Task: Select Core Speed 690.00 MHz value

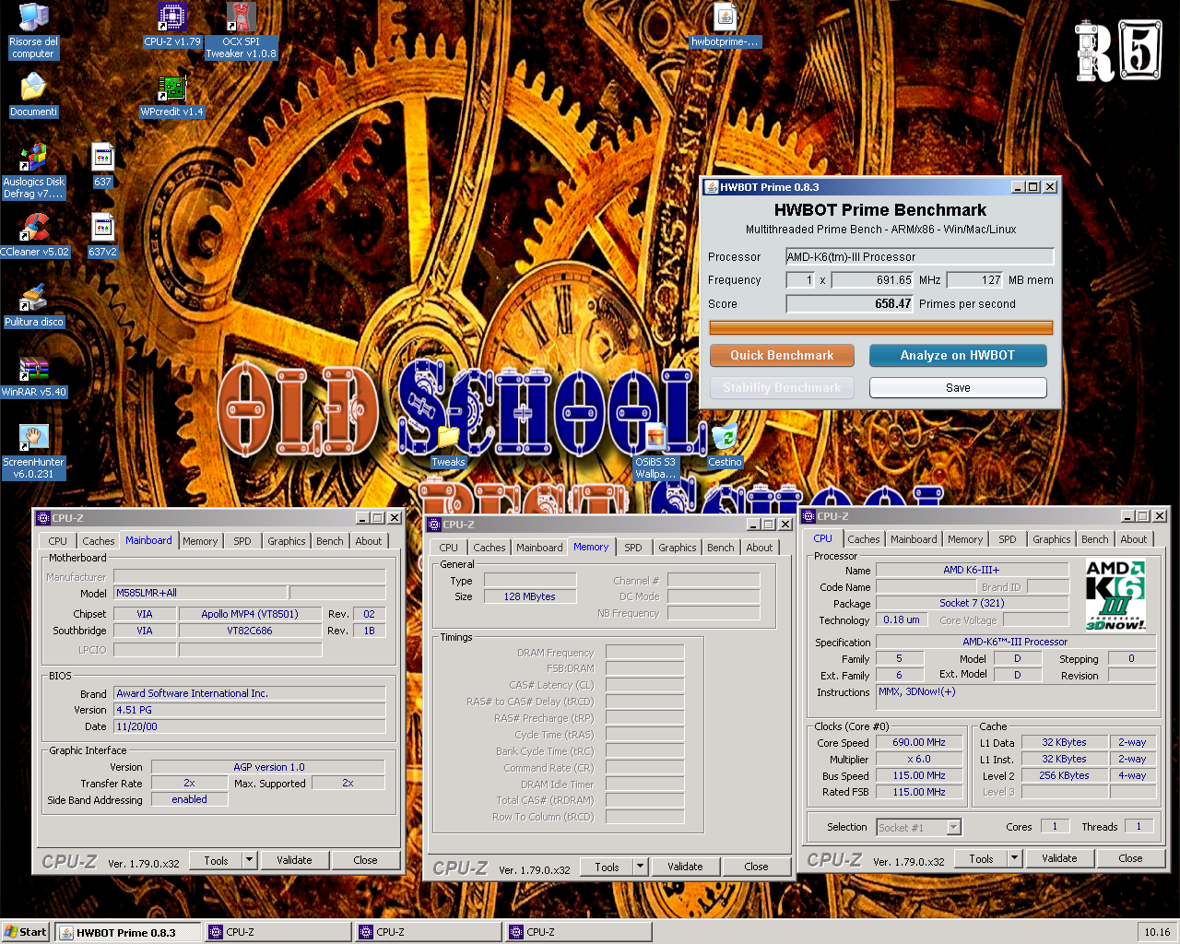Action: 919,742
